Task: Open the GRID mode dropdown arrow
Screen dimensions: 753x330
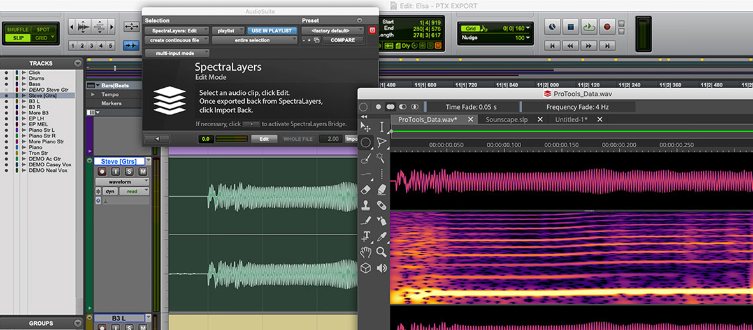Action: (52, 38)
